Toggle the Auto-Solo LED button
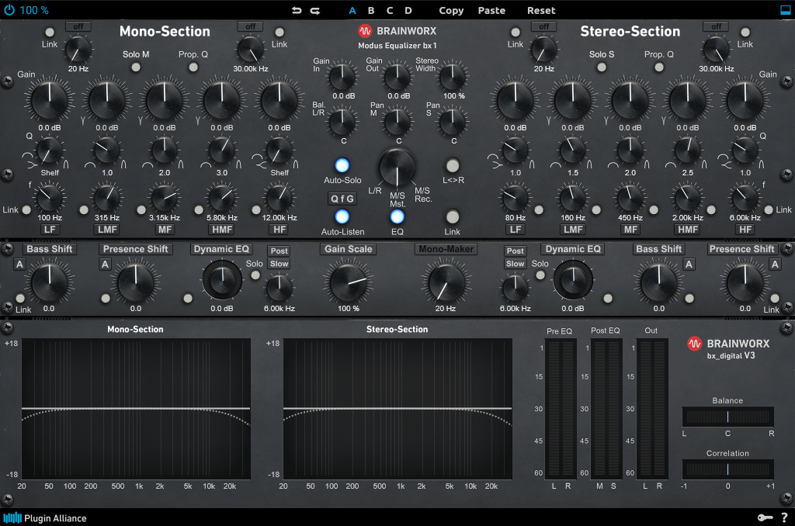795x526 pixels. point(342,165)
